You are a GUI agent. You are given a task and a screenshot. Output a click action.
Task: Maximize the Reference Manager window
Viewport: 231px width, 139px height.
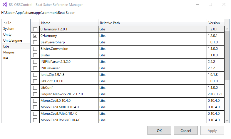pos(210,5)
